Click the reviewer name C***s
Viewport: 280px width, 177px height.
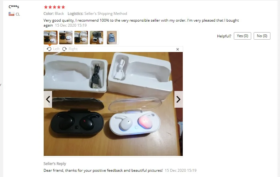point(14,7)
